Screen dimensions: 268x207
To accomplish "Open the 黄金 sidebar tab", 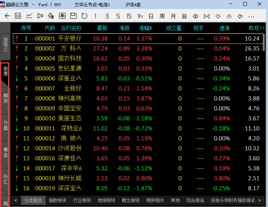I will (x=6, y=152).
